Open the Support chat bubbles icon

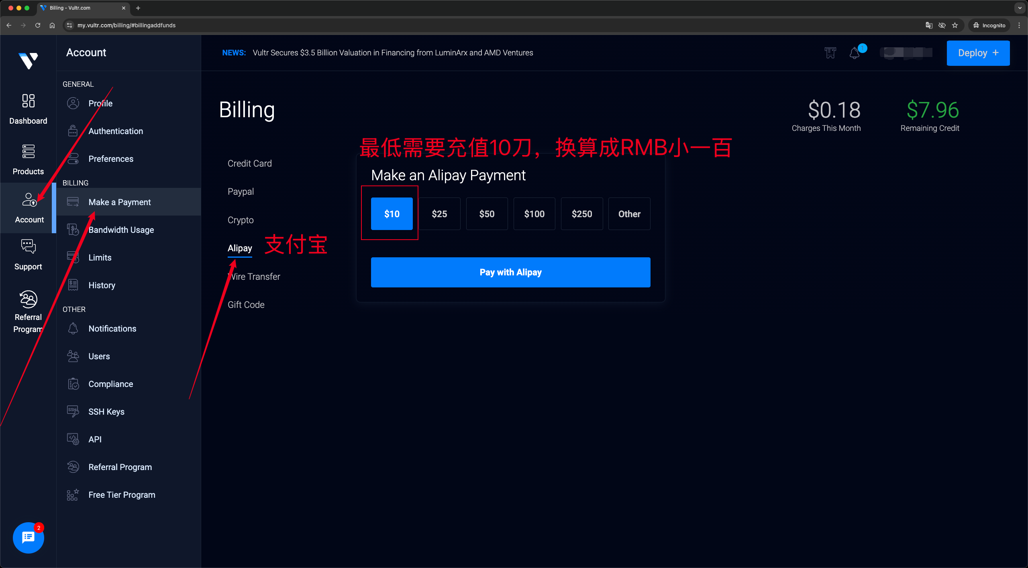pyautogui.click(x=28, y=246)
